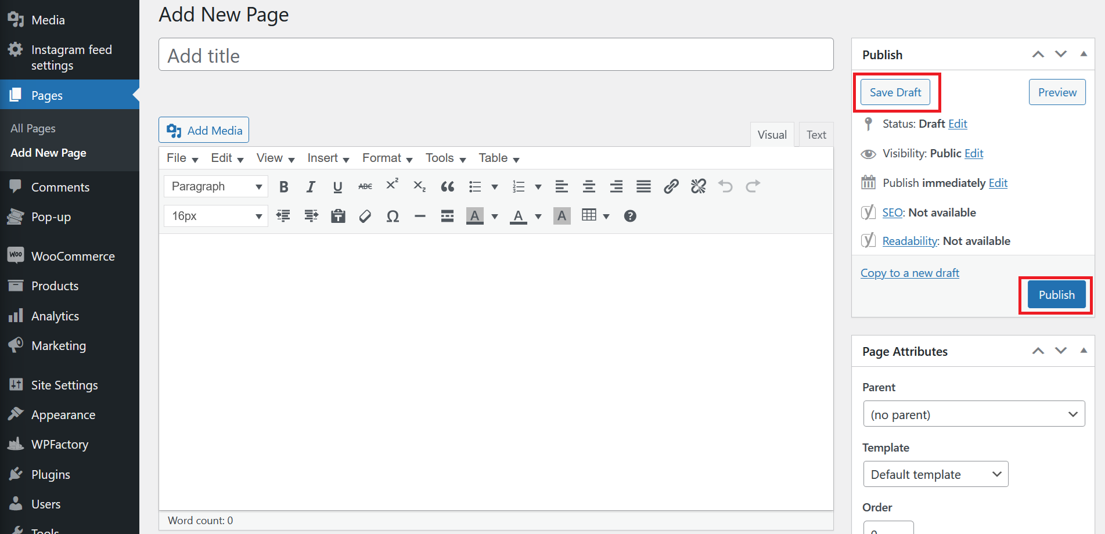The width and height of the screenshot is (1105, 534).
Task: Collapse the Publish panel toggle triangle
Action: pos(1084,54)
